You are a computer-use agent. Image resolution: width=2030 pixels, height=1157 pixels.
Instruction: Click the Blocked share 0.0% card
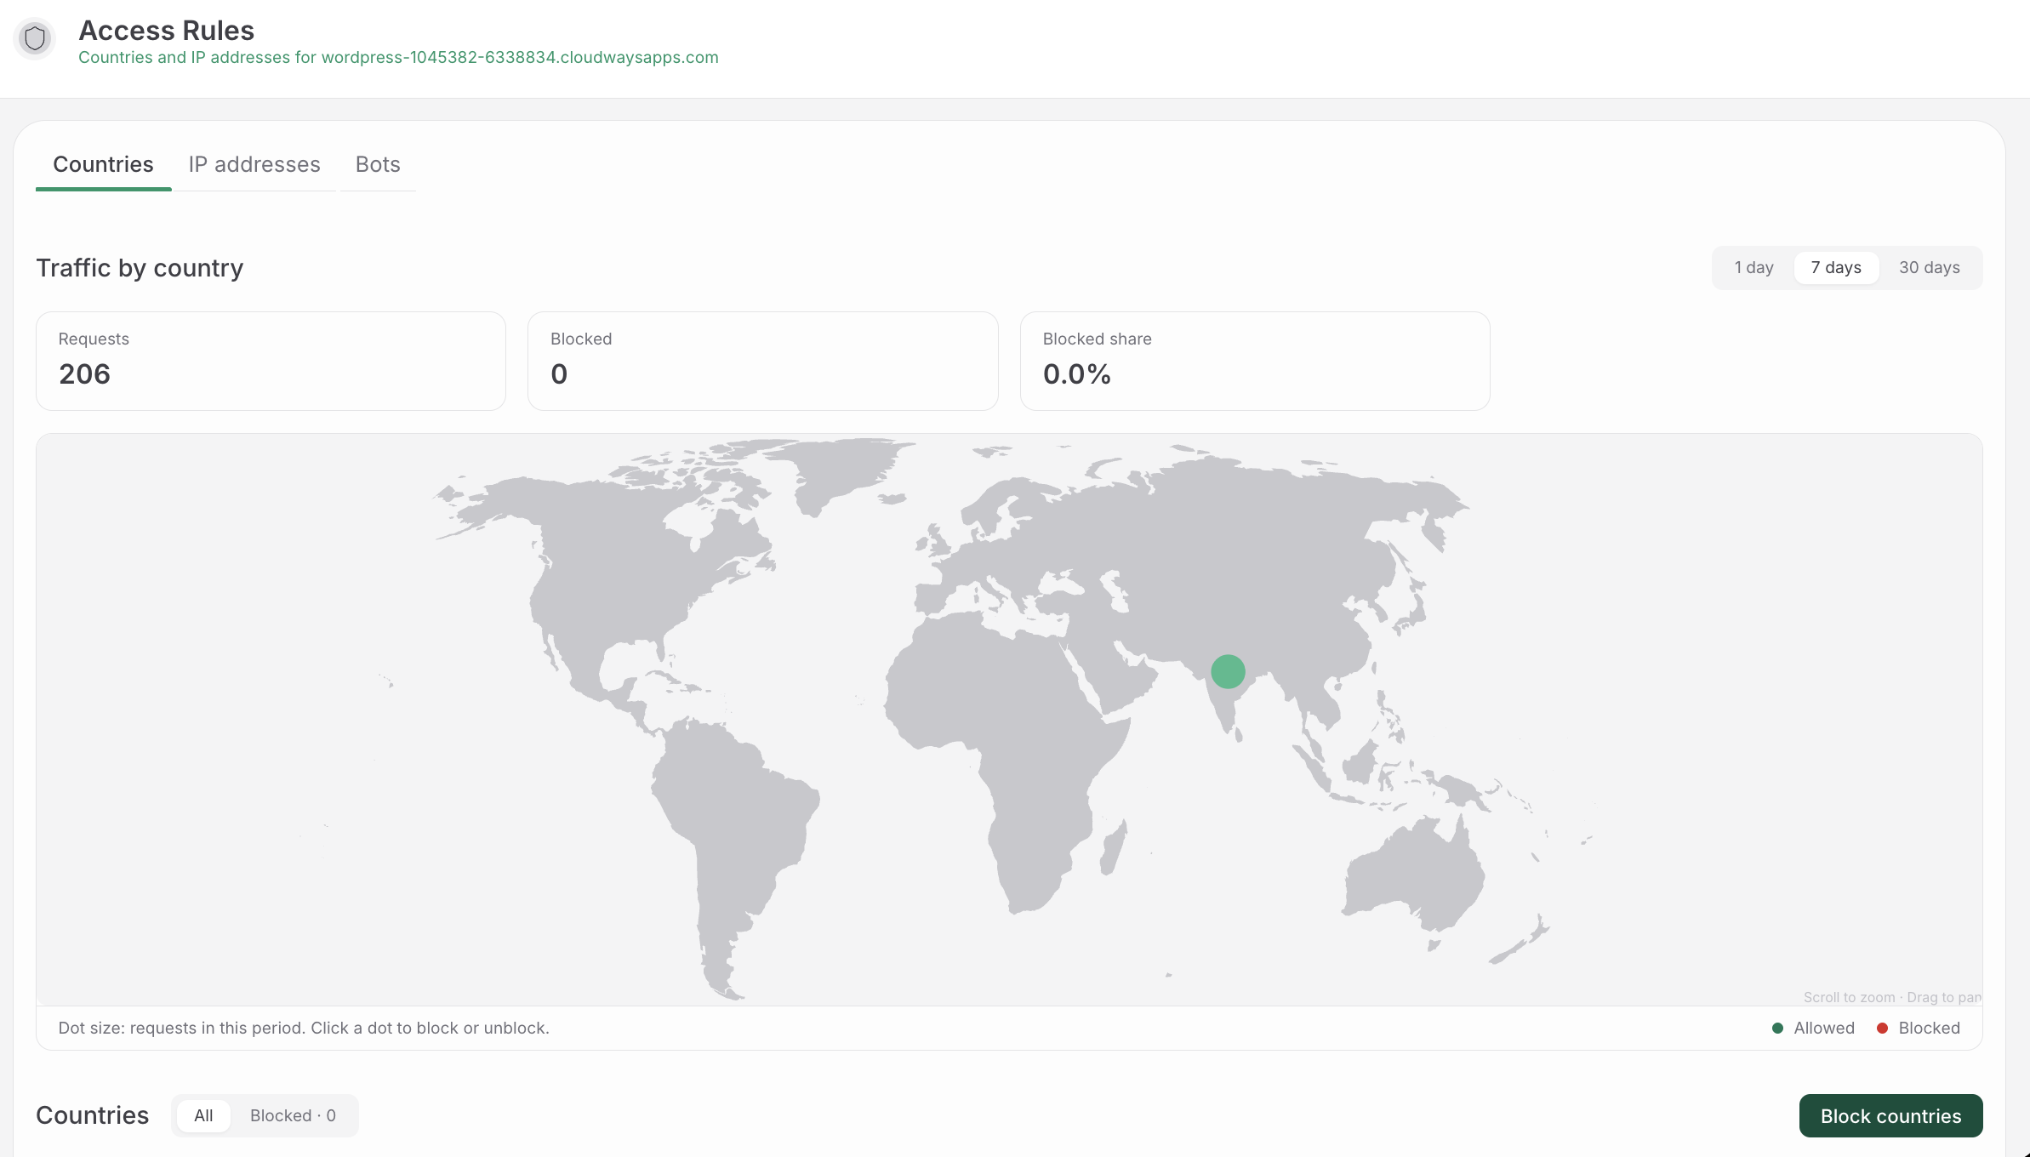(1255, 361)
